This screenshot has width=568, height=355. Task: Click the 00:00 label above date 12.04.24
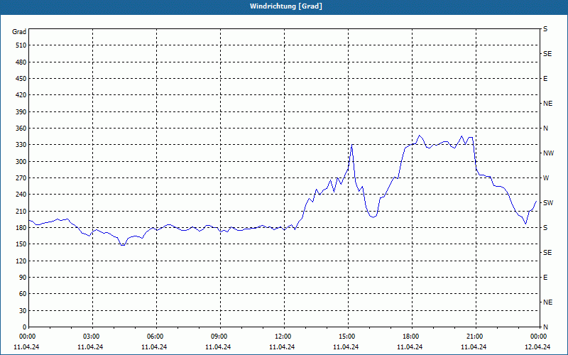[539, 337]
